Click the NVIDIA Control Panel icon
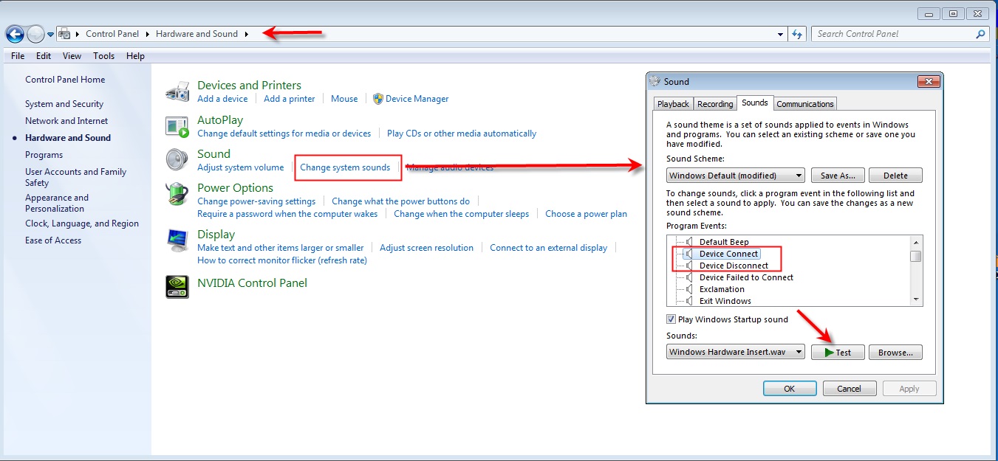 177,287
